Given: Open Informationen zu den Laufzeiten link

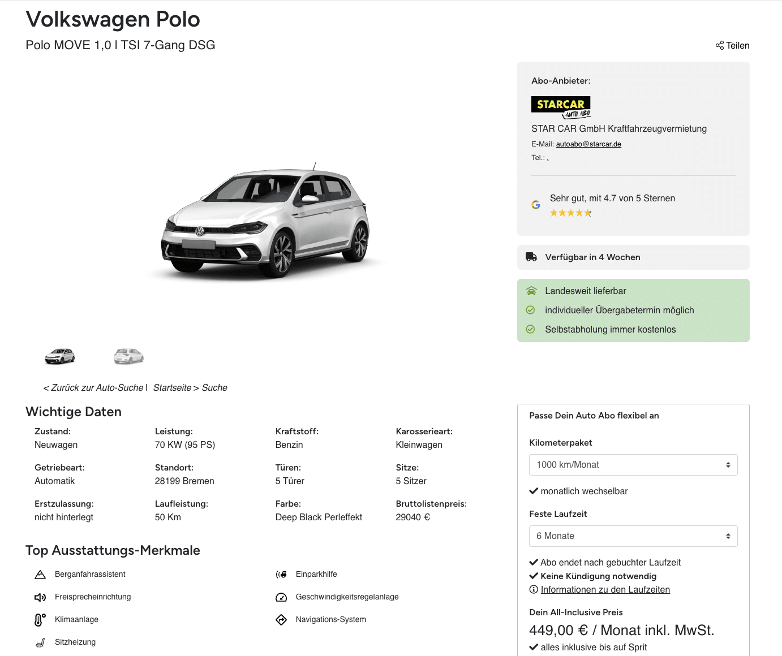Looking at the screenshot, I should (x=605, y=590).
